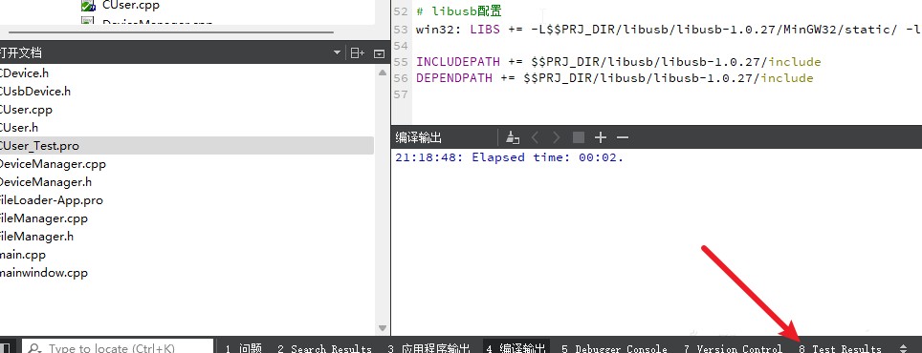Click the 编译输出 pane title

[x=418, y=137]
